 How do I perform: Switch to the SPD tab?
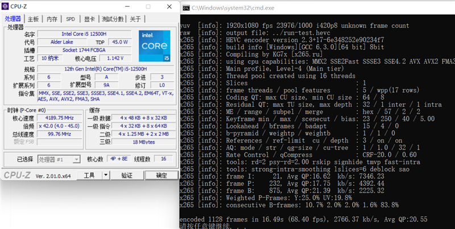(x=71, y=19)
